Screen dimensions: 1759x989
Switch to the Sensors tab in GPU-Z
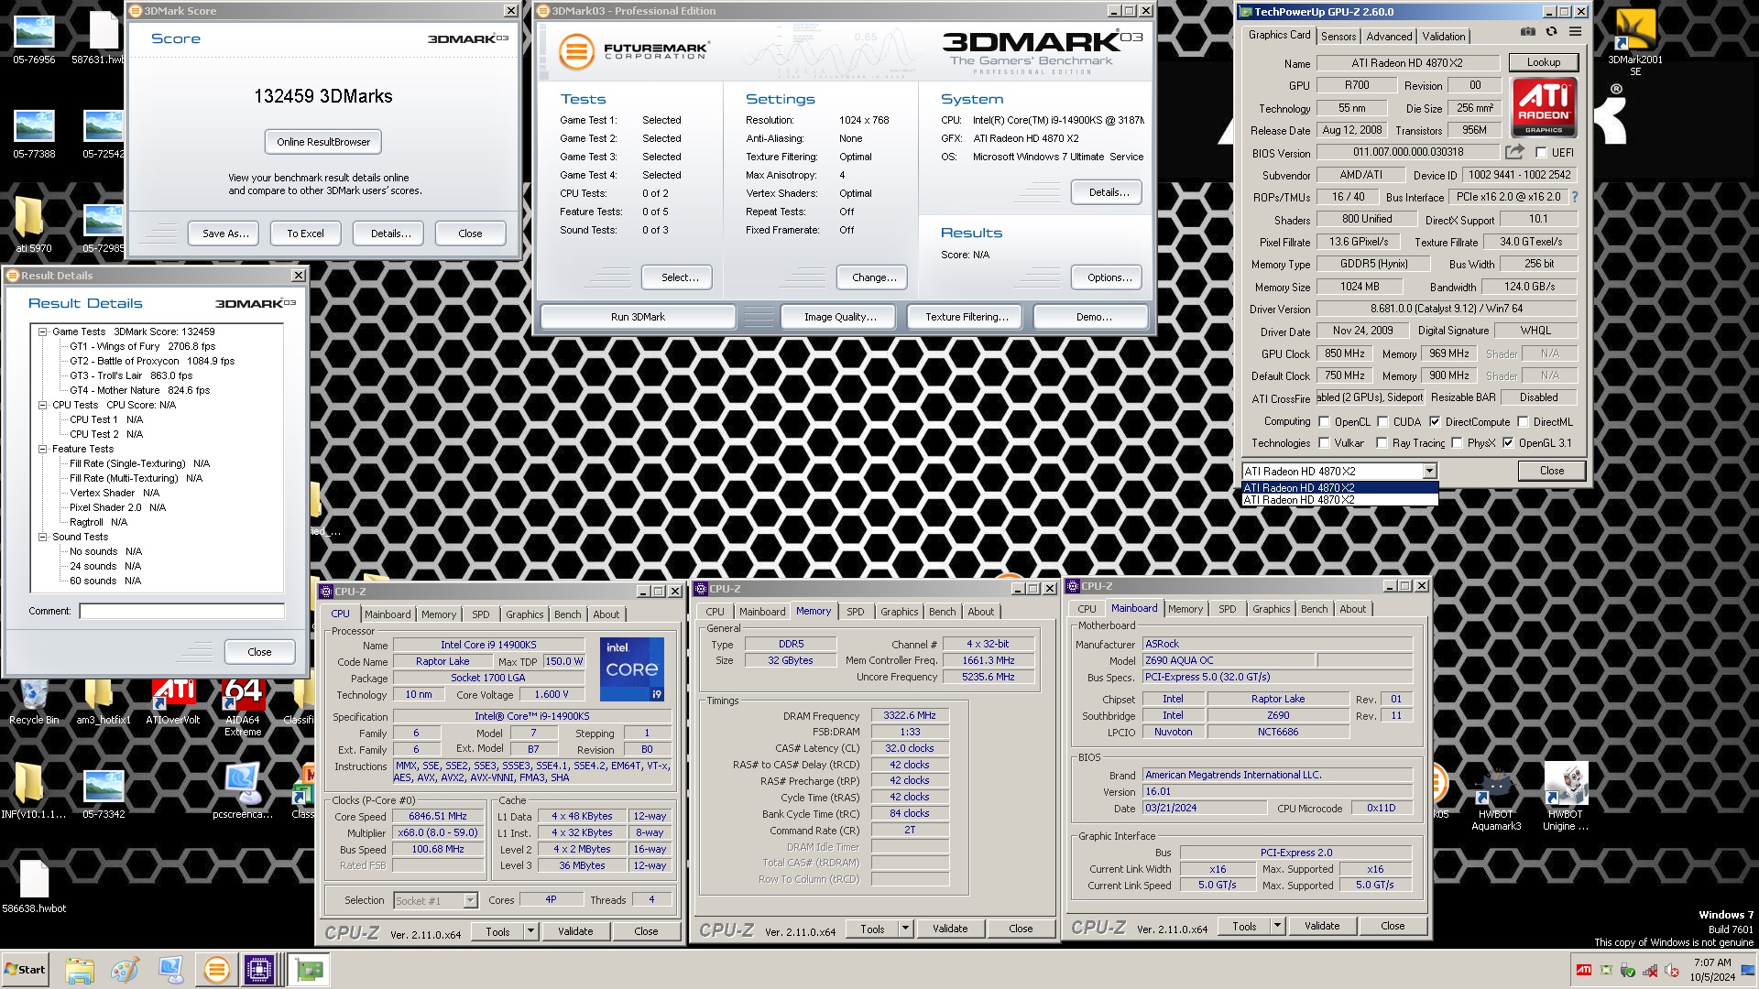tap(1338, 37)
